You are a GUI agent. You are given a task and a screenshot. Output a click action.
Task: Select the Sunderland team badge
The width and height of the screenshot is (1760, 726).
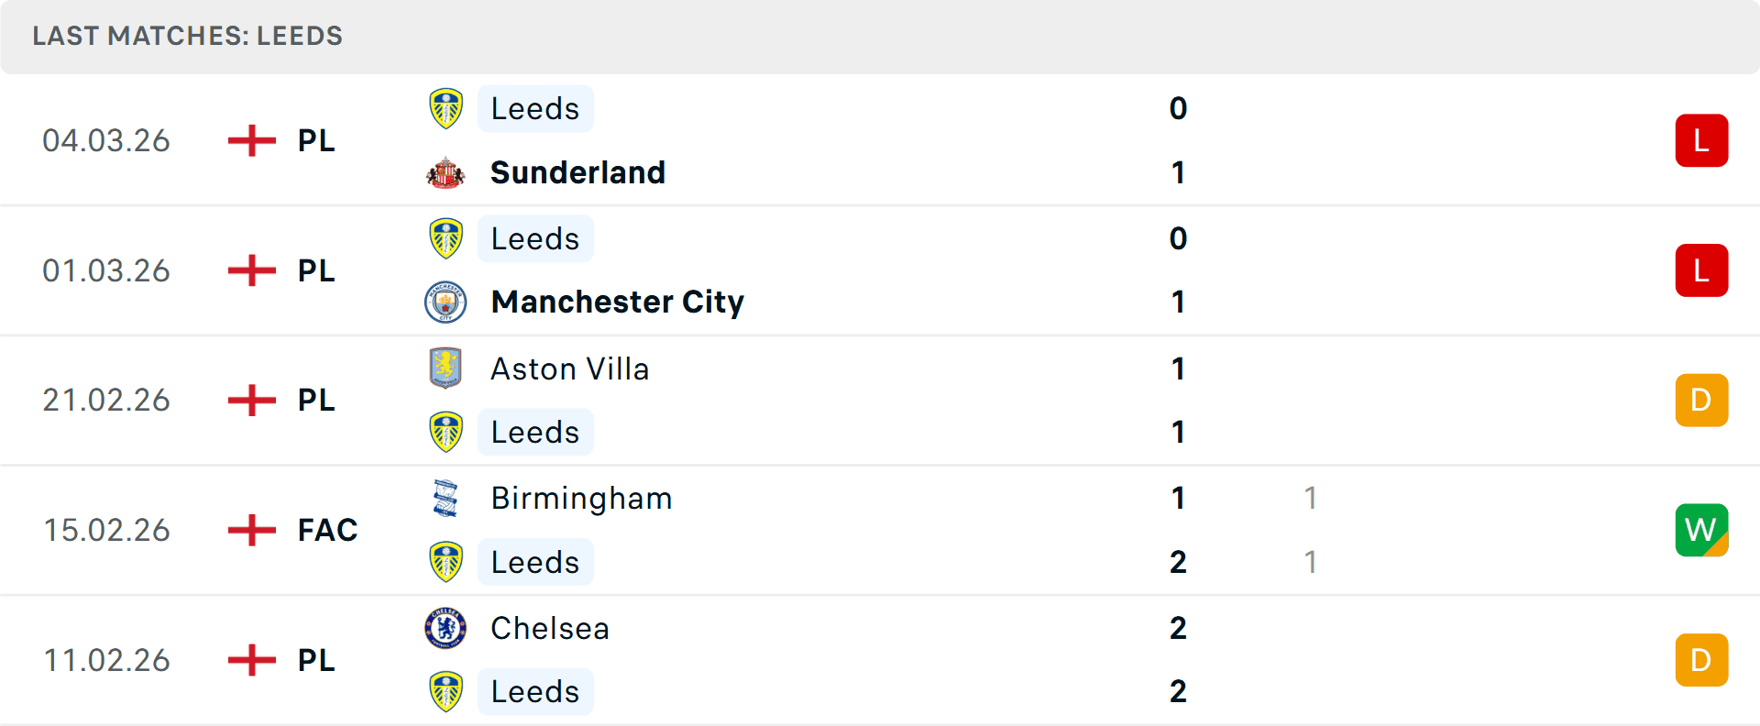click(445, 172)
